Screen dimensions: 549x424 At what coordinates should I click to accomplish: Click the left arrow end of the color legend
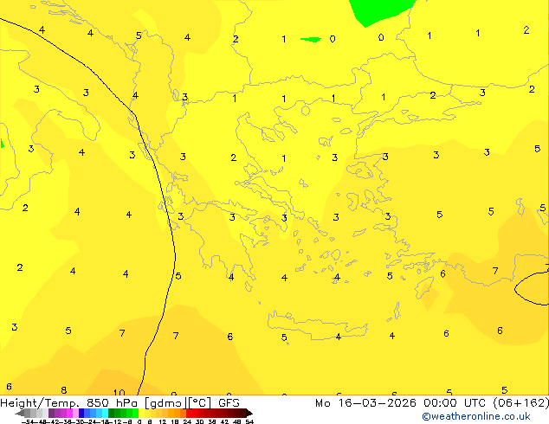[20, 413]
